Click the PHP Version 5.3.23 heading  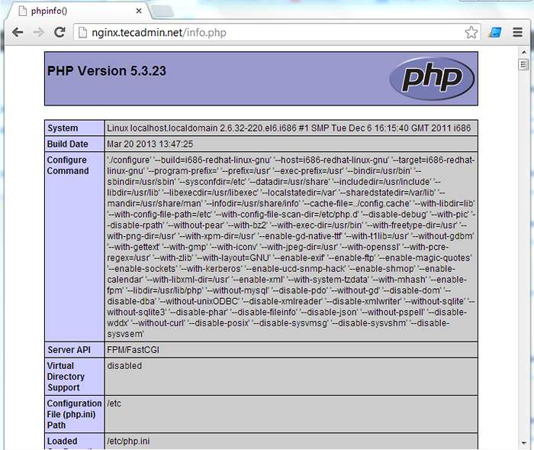[x=107, y=71]
